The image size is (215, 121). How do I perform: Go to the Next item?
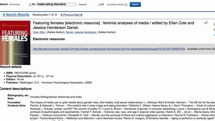coord(78,15)
